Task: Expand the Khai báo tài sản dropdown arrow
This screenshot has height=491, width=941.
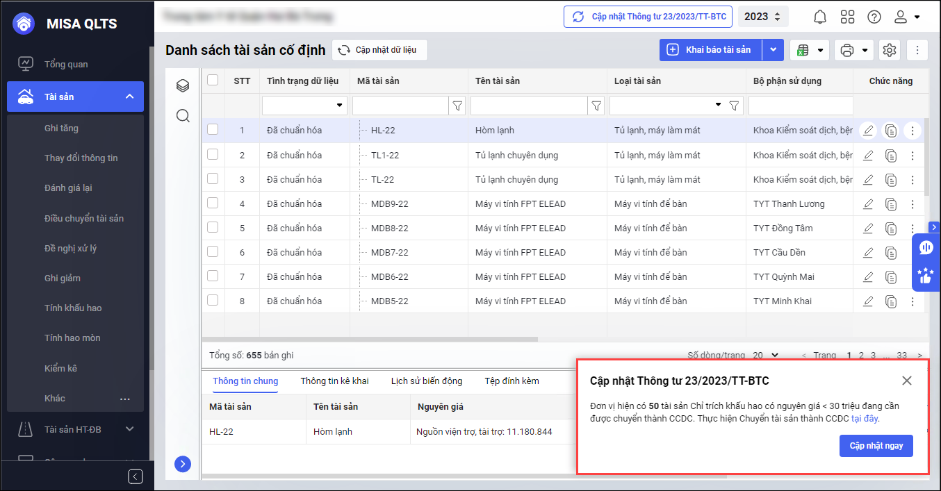Action: coord(773,50)
